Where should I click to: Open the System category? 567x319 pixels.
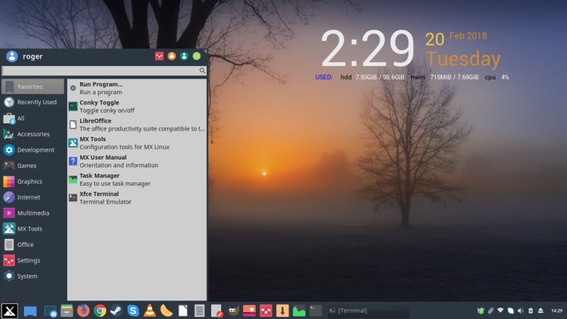33,276
